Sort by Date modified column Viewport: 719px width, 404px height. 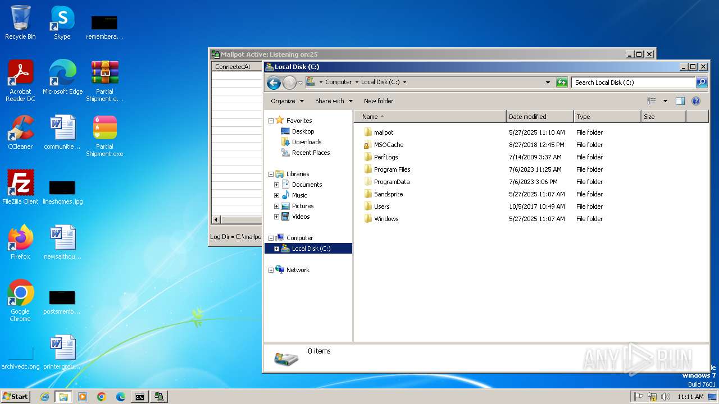(540, 117)
